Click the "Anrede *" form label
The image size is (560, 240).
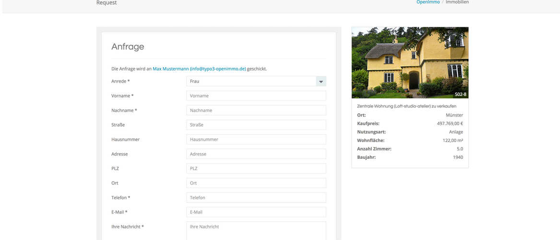tap(120, 82)
